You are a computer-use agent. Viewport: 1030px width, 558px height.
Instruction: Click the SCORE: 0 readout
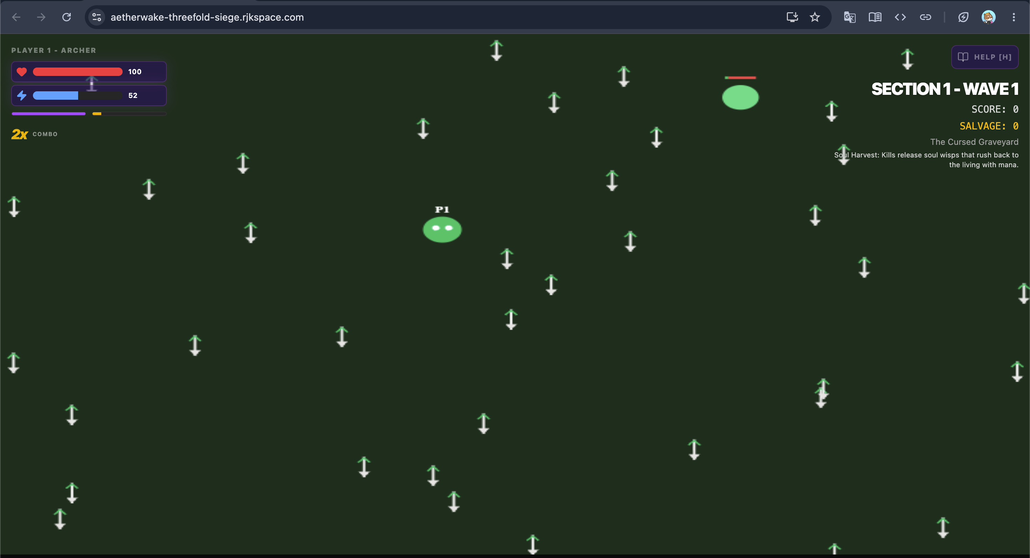coord(995,109)
